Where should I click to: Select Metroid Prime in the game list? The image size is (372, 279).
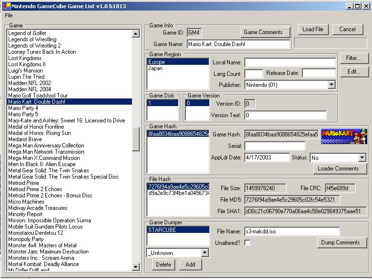(x=24, y=183)
